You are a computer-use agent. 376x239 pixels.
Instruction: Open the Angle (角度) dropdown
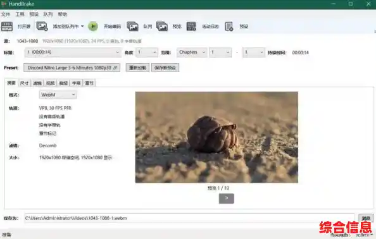(147, 52)
